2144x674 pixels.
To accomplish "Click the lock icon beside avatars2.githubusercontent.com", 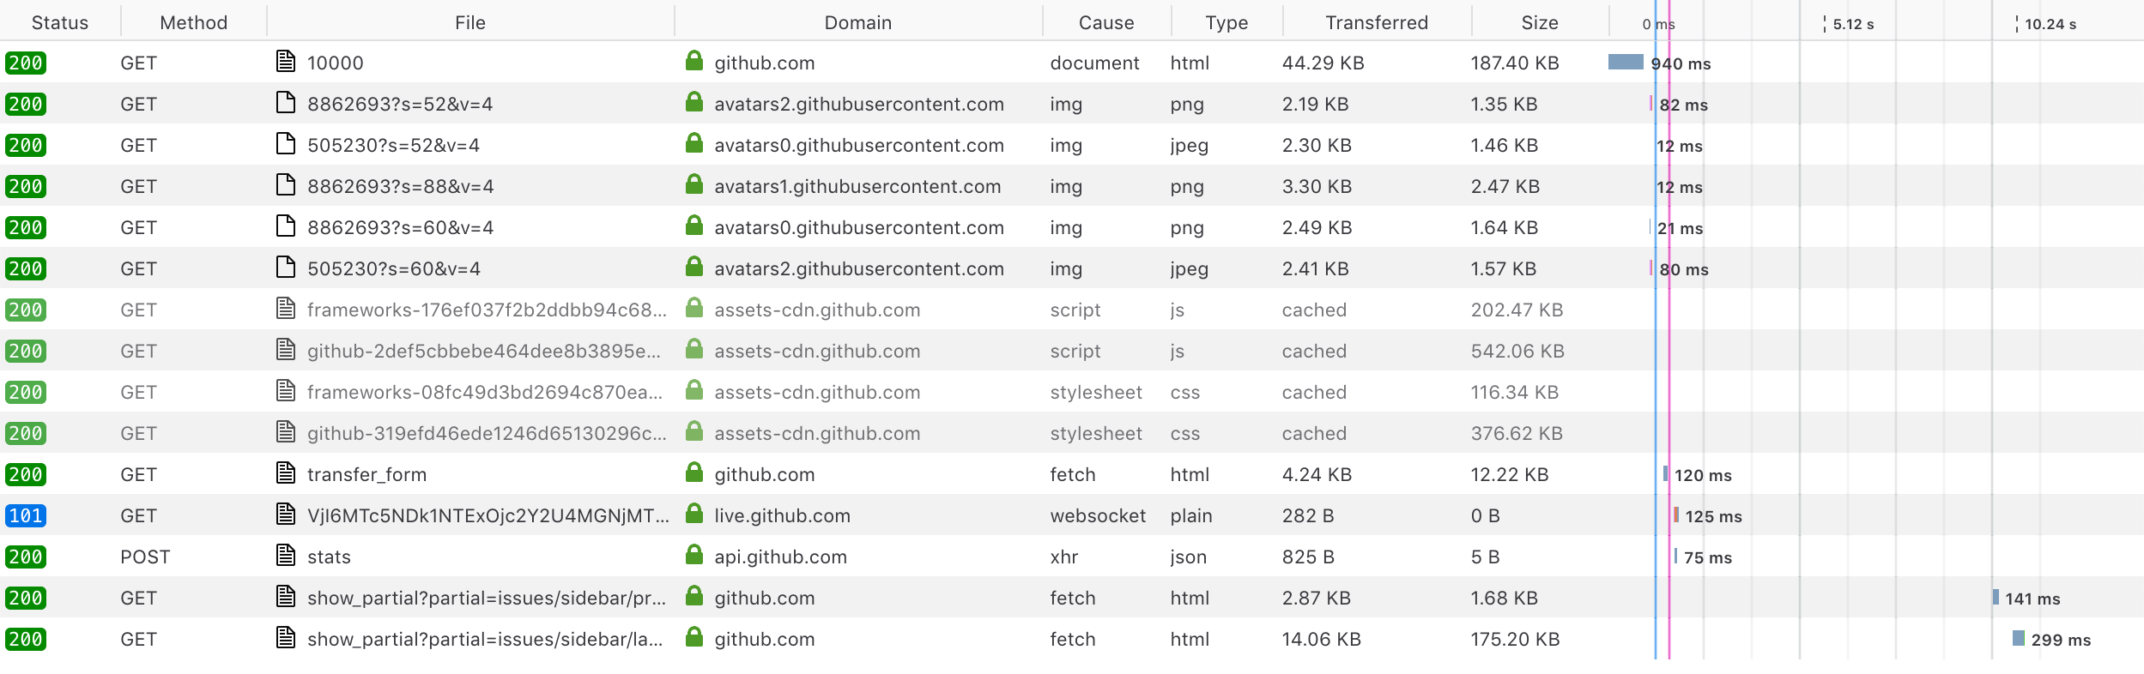I will [693, 104].
